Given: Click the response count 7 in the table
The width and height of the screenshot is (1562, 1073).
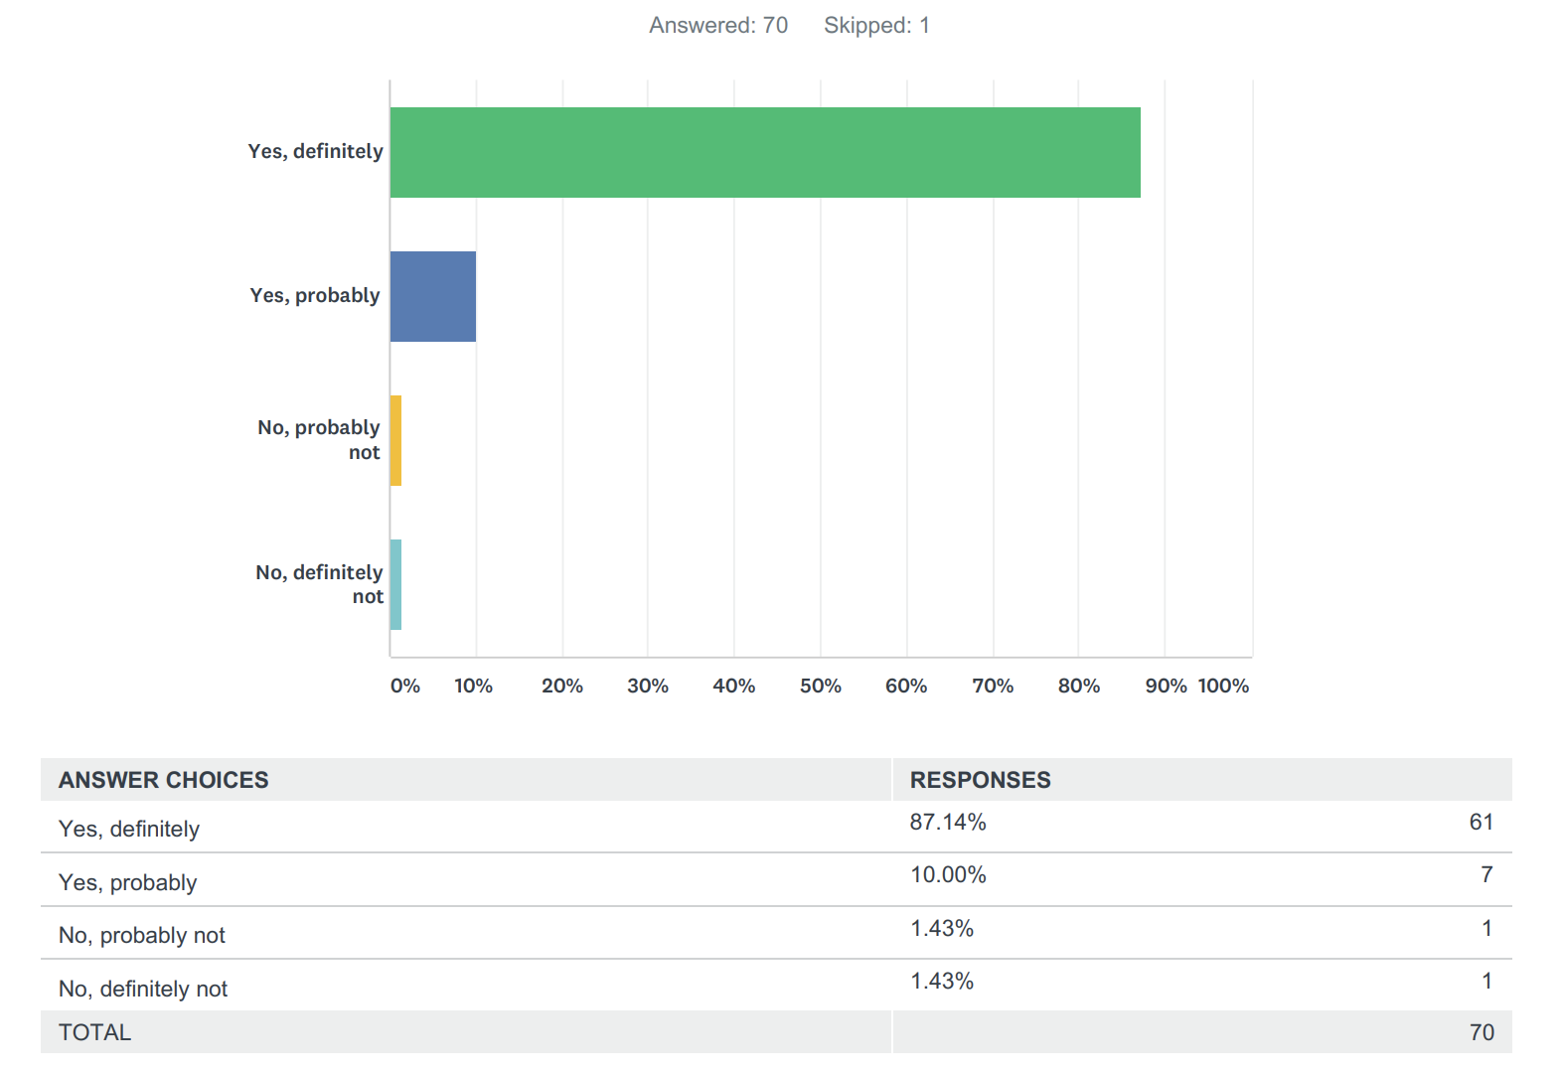Looking at the screenshot, I should pyautogui.click(x=1486, y=875).
